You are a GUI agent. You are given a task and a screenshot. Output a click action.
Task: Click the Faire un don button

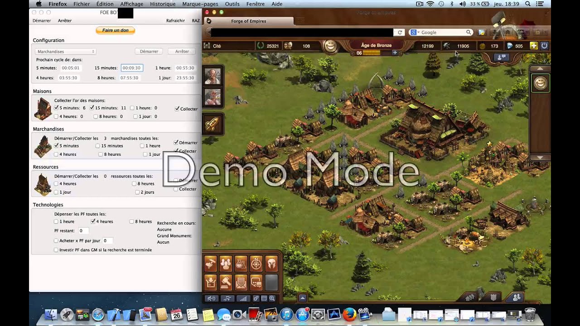coord(115,30)
